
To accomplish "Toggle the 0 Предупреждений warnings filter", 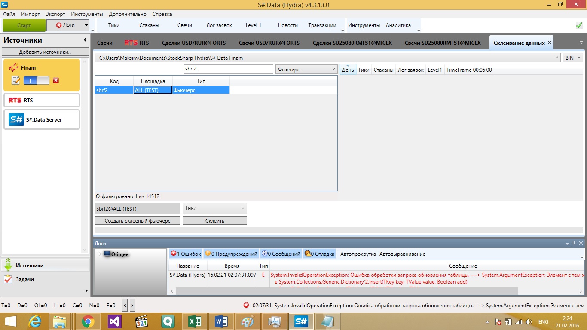I will pos(231,254).
